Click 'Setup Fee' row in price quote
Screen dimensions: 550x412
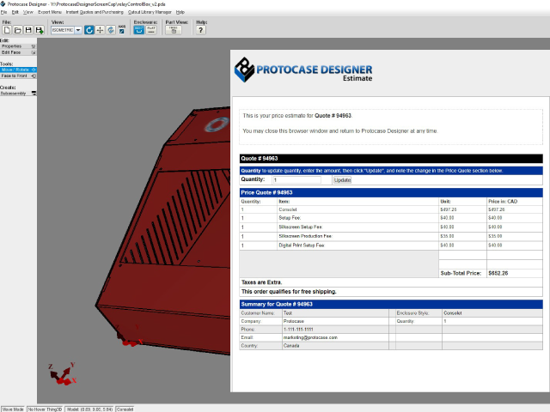[x=391, y=218]
